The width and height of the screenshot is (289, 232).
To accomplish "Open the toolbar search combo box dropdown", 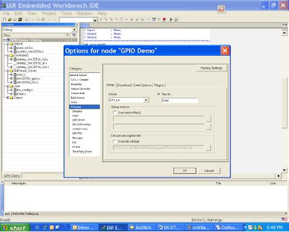I will point(95,20).
